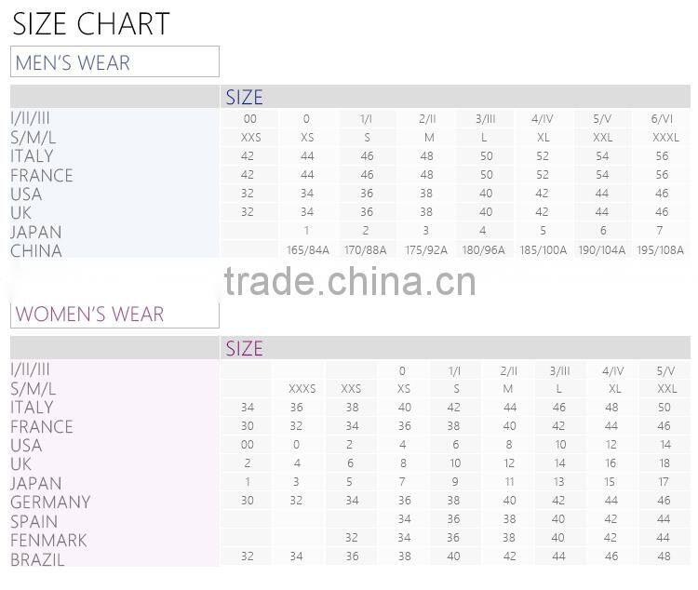Click the 165/84A cell in China row
698x590 pixels.
tap(306, 250)
